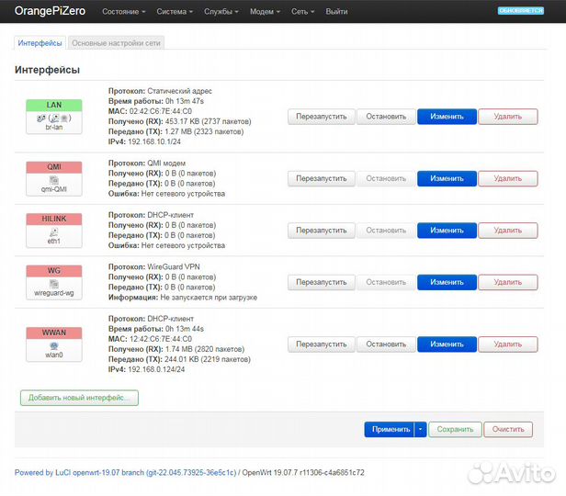Click Добавить новый интерфейс button
The width and height of the screenshot is (566, 496).
[x=79, y=398]
